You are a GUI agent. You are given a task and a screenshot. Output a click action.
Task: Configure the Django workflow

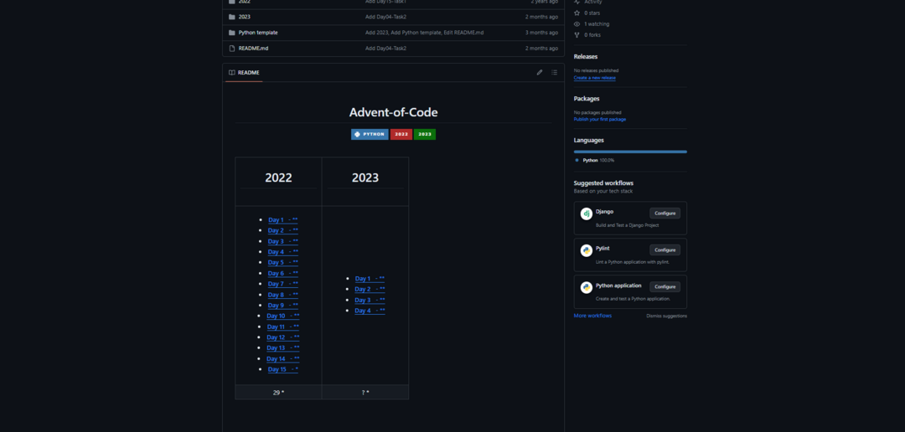tap(665, 213)
